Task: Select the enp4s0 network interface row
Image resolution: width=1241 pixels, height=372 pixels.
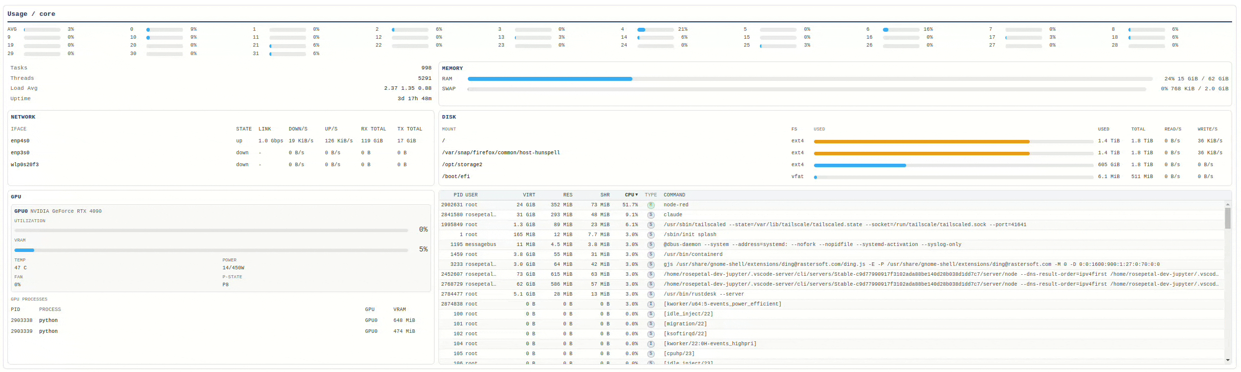Action: 221,141
